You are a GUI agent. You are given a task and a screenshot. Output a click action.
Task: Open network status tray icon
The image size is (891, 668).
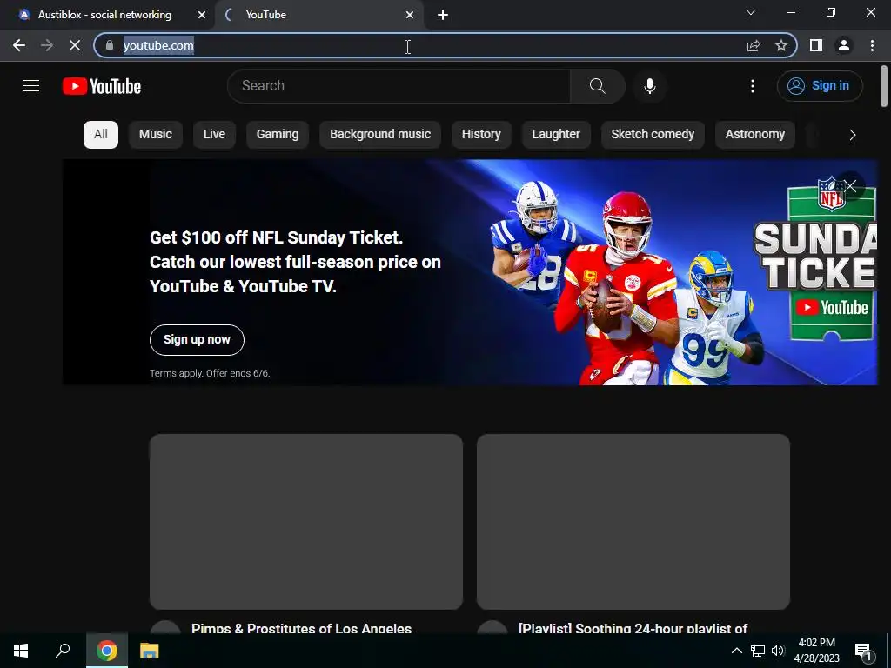tap(758, 651)
